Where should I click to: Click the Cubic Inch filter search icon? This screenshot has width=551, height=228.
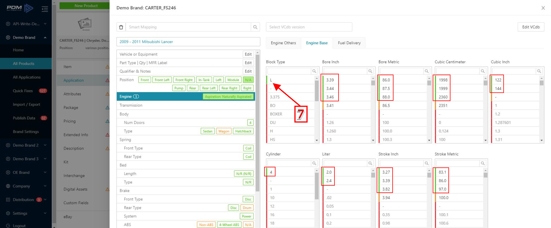coord(539,71)
